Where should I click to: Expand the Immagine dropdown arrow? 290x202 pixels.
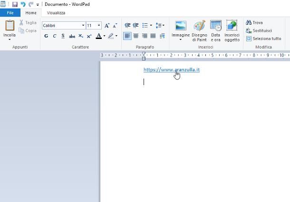181,39
